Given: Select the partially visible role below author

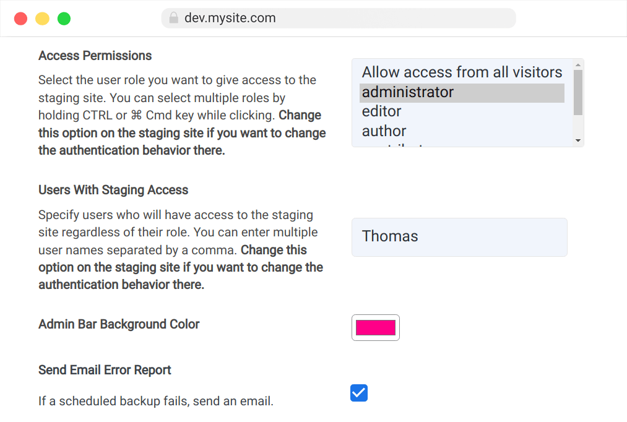Looking at the screenshot, I should (x=462, y=145).
